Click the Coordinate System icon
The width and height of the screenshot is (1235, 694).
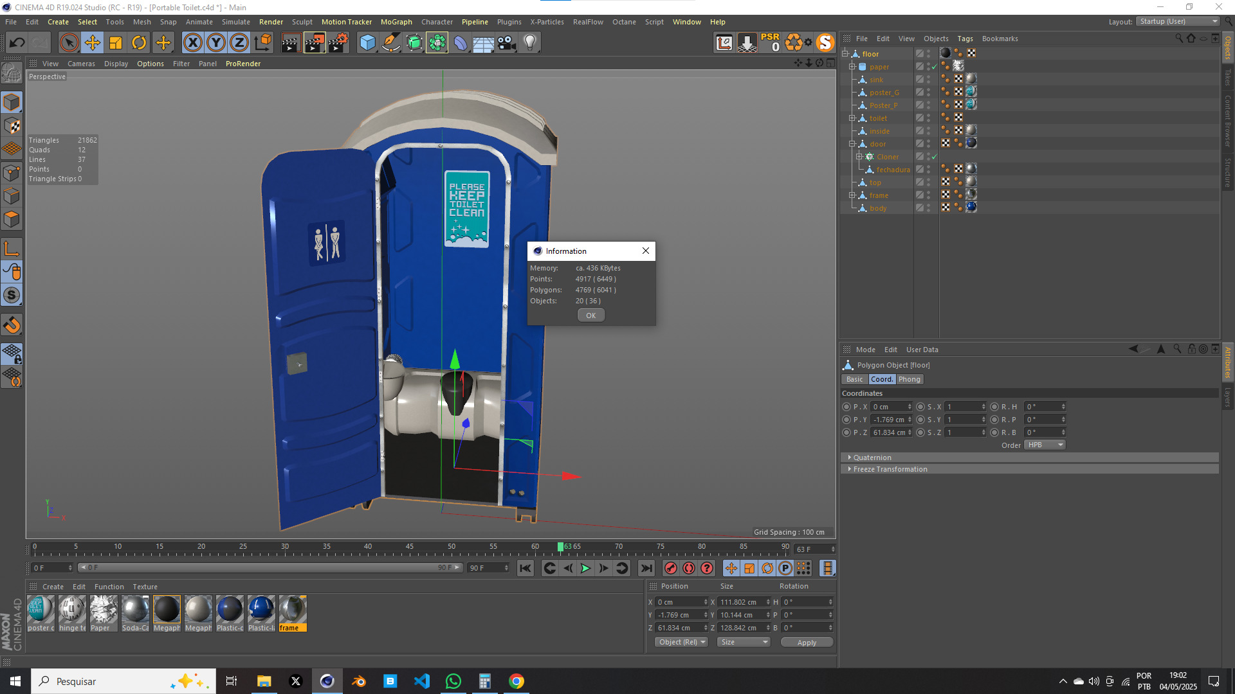[x=262, y=43]
